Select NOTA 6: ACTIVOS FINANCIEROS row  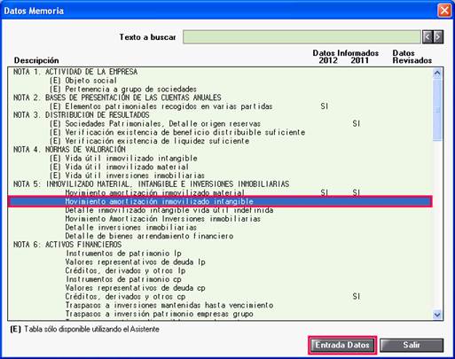220,245
